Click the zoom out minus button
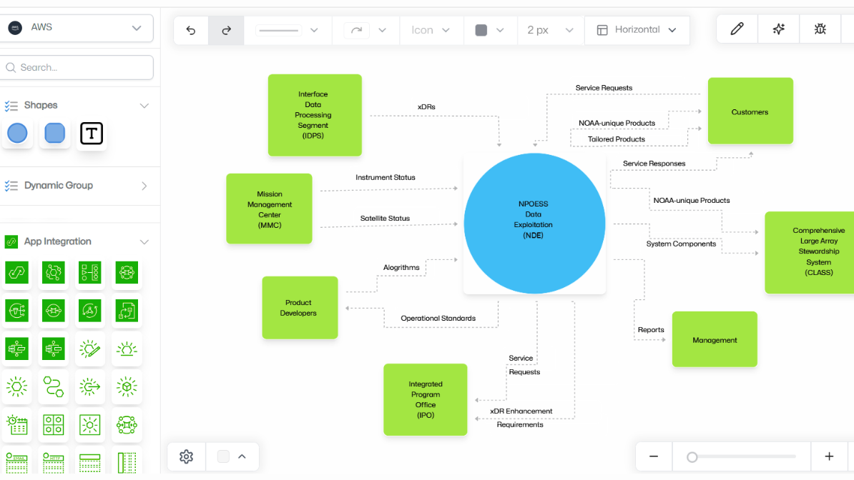Screen dimensions: 854x480 click(654, 456)
